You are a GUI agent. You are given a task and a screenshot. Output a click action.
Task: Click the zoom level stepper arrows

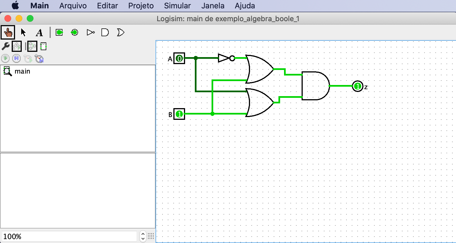[143, 236]
